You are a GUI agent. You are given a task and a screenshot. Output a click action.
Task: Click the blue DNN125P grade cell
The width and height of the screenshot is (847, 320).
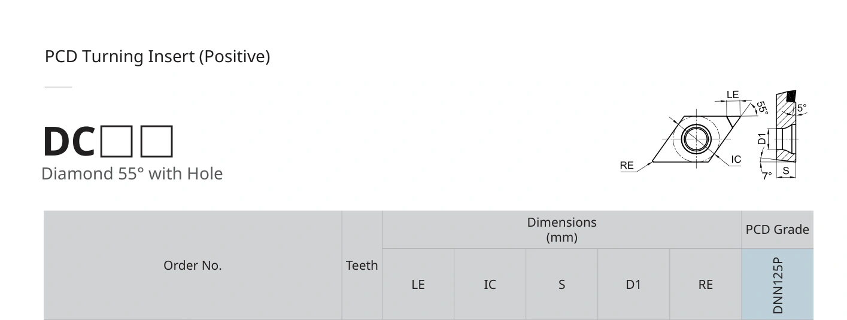[x=778, y=284]
